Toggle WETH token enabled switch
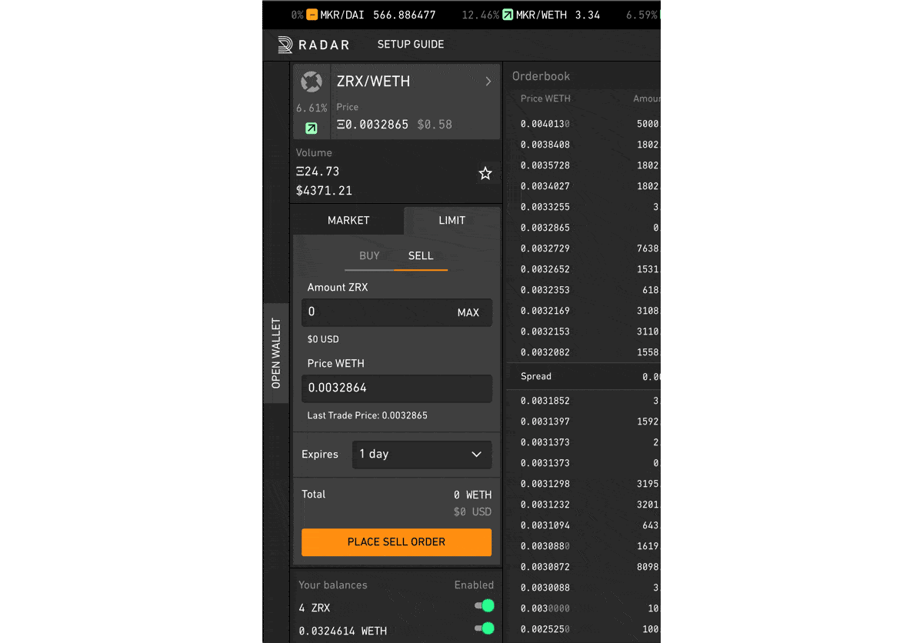The image size is (923, 643). [x=484, y=628]
